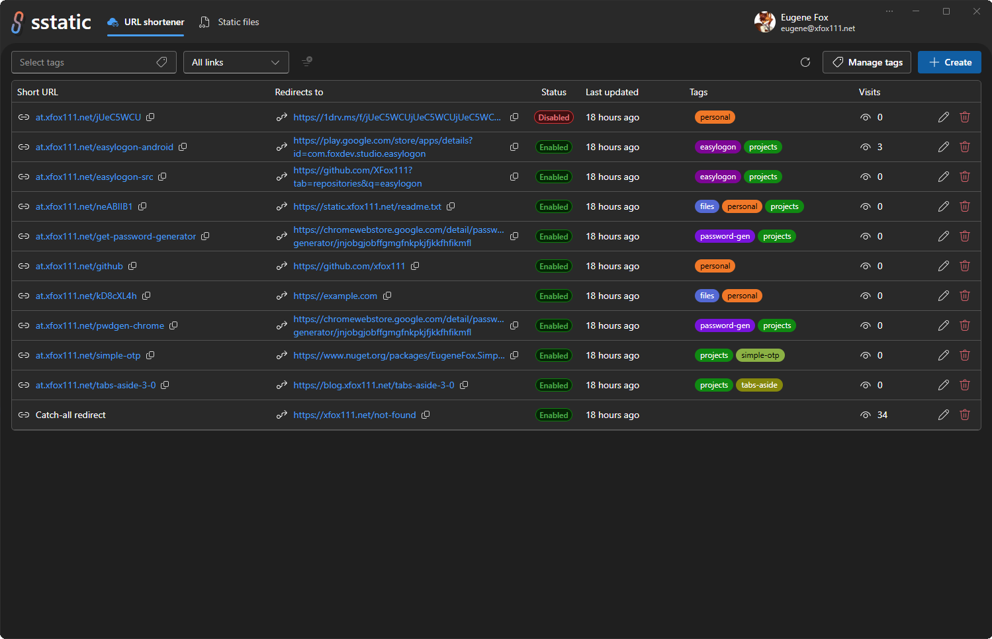Screen dimensions: 992x639
Task: Refresh the links list
Action: (x=805, y=62)
